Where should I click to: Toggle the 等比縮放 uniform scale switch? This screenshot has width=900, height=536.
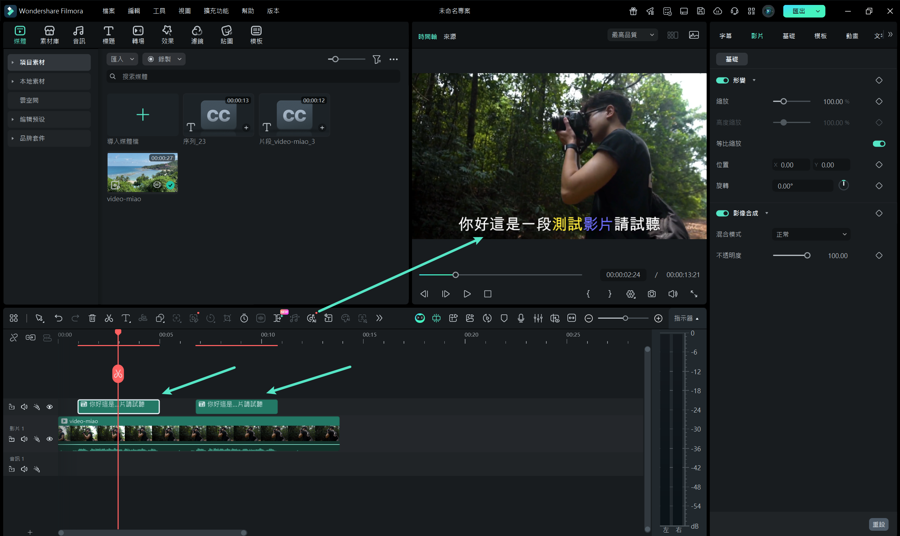coord(878,144)
